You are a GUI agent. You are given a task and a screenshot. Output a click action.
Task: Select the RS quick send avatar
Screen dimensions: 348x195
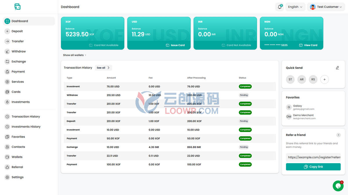[x=313, y=79]
